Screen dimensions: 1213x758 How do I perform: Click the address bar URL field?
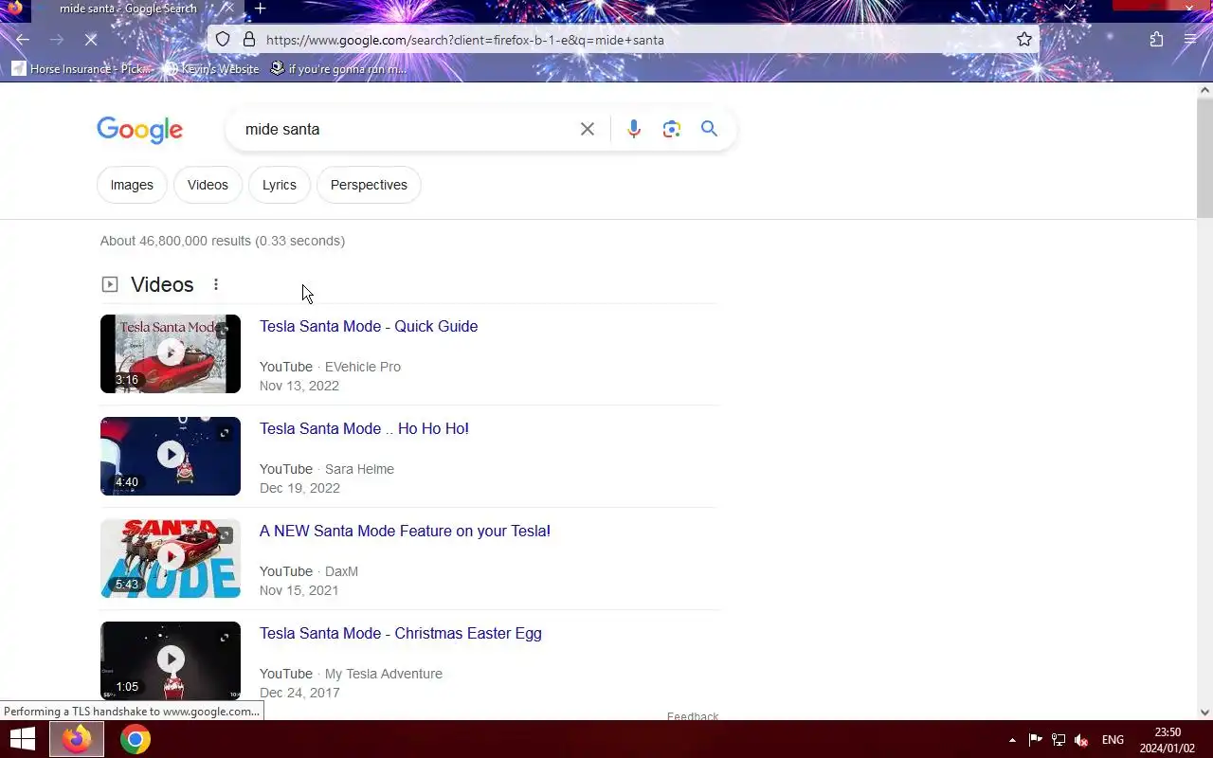point(625,40)
